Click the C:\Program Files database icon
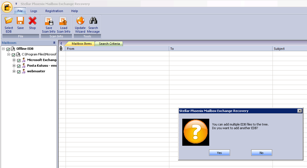Image resolution: width=307 pixels, height=168 pixels. coord(18,54)
